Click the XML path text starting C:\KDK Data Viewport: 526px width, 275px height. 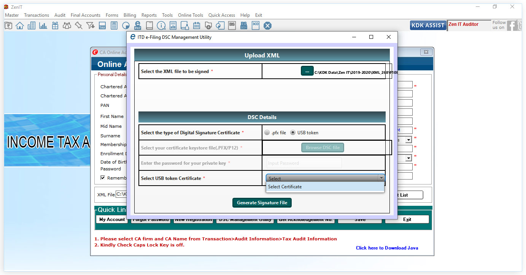(x=356, y=72)
